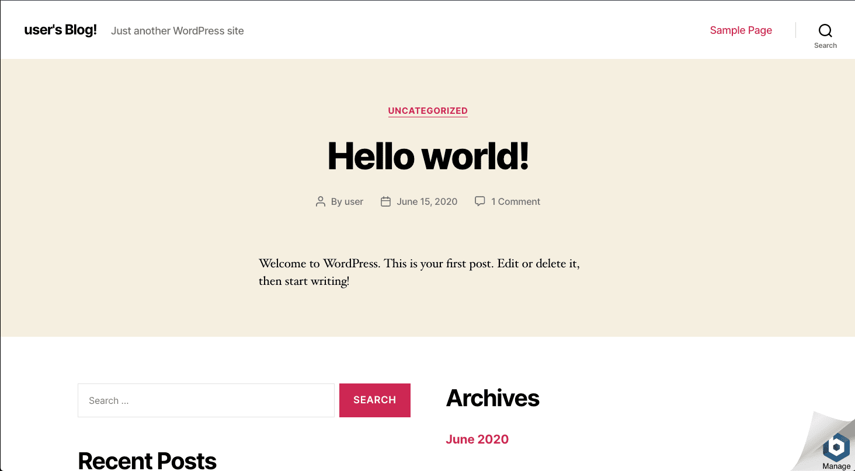Open the search magnifier icon in header

coord(825,30)
